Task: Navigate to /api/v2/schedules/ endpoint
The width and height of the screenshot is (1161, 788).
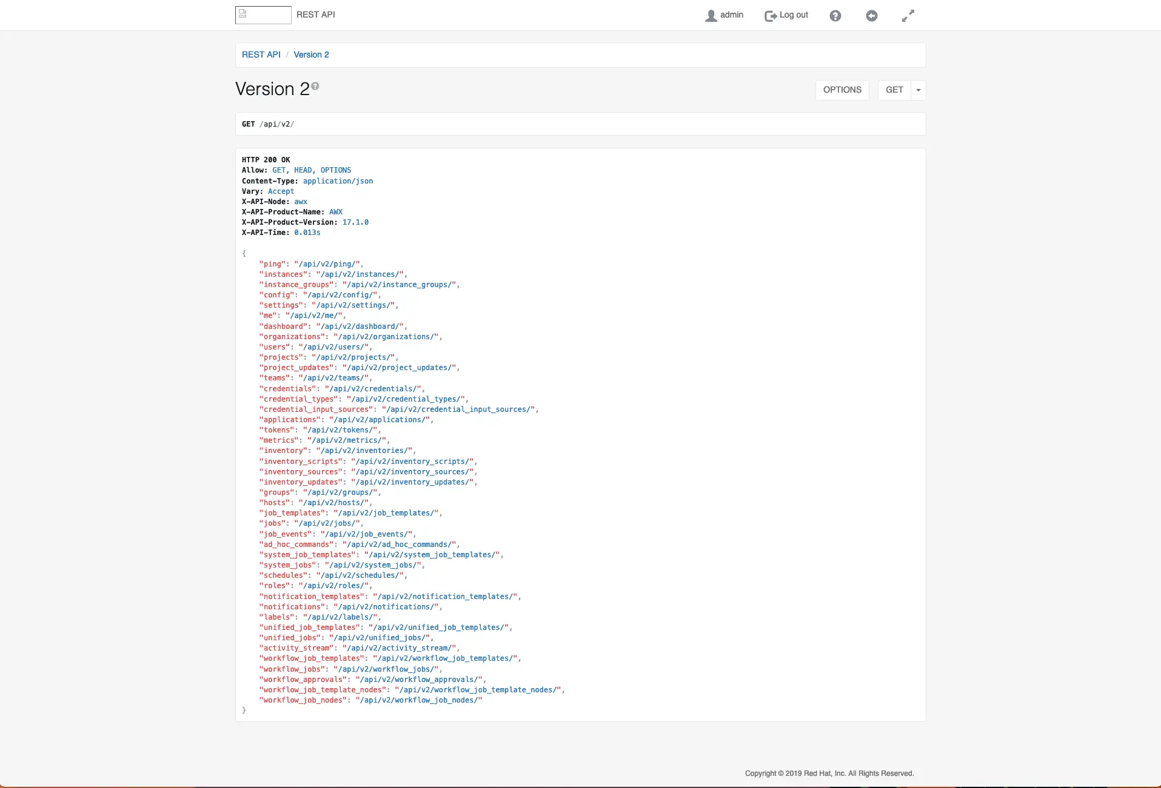Action: click(360, 575)
